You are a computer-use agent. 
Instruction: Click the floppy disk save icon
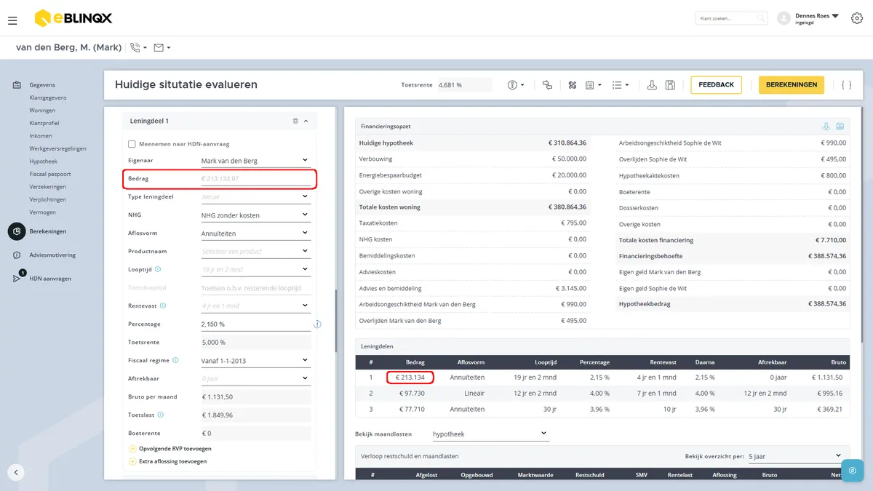(670, 85)
